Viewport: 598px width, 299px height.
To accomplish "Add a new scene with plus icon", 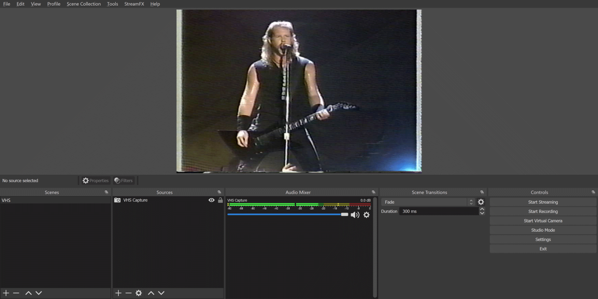I will pos(6,293).
